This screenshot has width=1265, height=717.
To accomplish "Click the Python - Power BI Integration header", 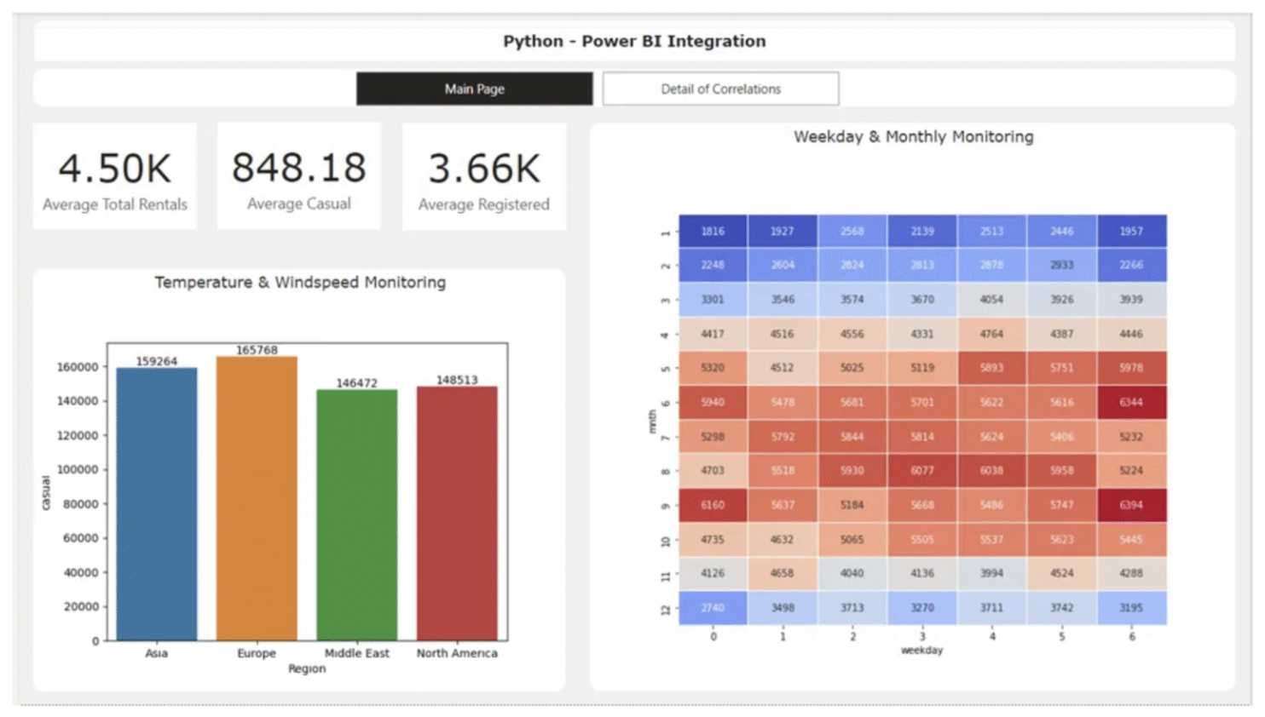I will click(x=634, y=41).
